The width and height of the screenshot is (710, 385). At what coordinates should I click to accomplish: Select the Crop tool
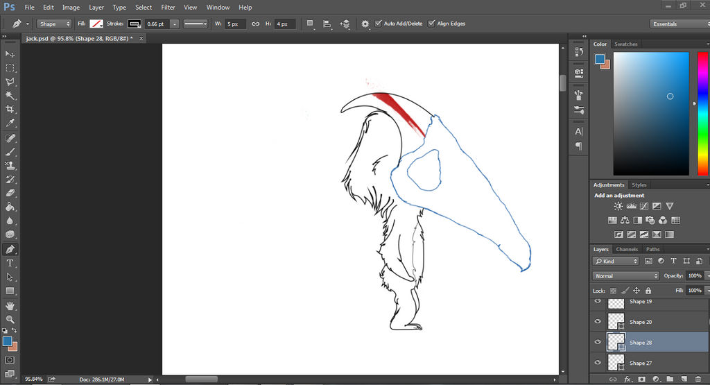click(10, 109)
